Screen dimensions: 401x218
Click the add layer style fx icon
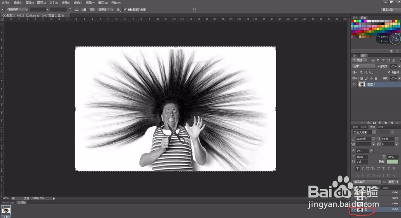point(369,123)
